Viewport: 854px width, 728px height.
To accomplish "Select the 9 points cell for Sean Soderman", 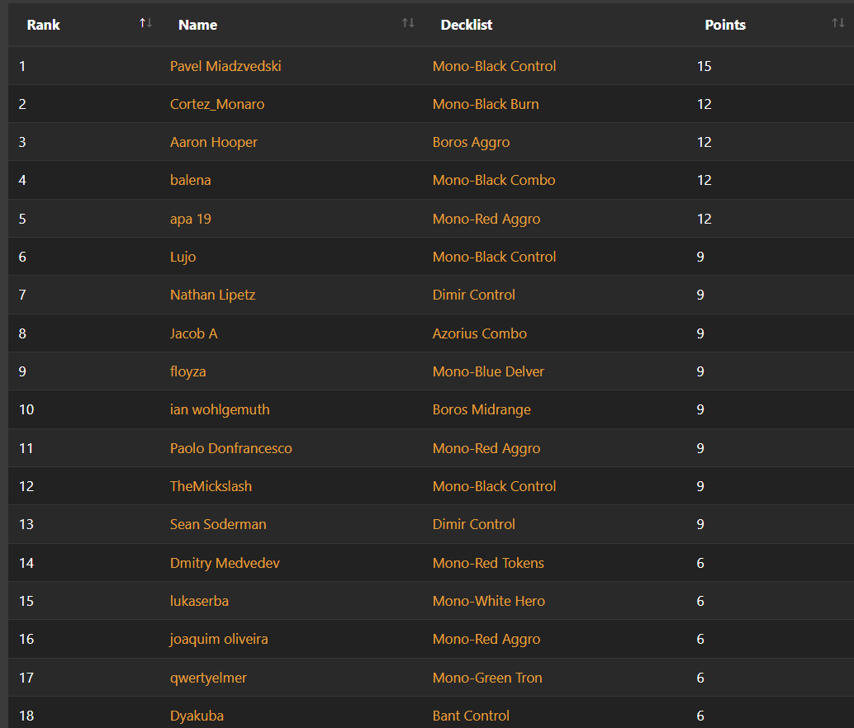I will 700,524.
